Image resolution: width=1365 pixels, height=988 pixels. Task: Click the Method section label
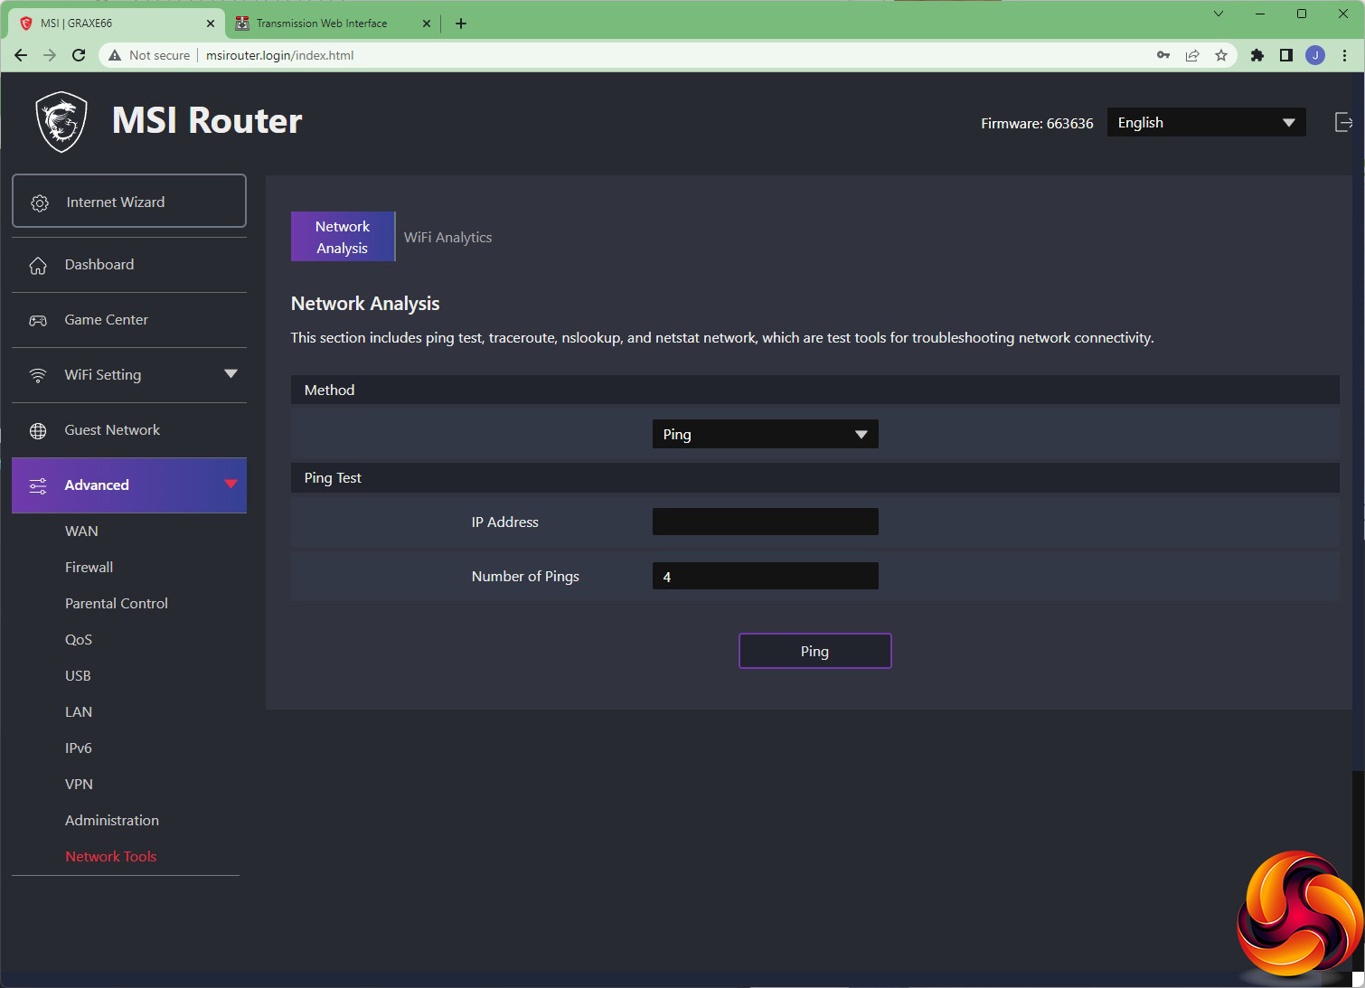pyautogui.click(x=329, y=390)
